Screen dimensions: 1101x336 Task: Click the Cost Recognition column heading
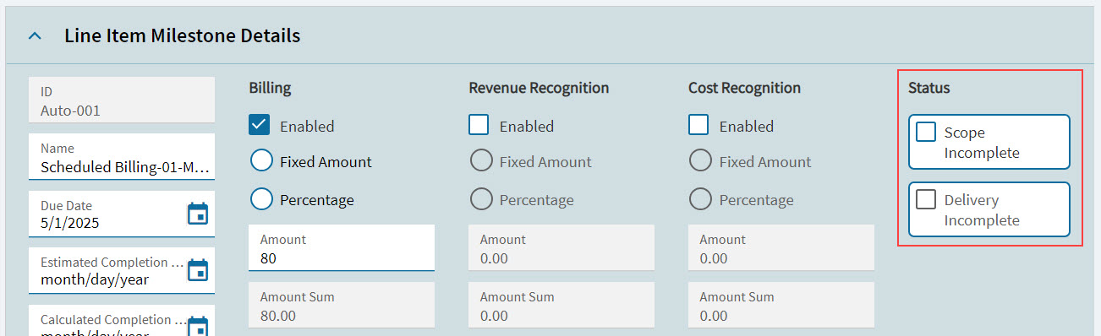[744, 88]
